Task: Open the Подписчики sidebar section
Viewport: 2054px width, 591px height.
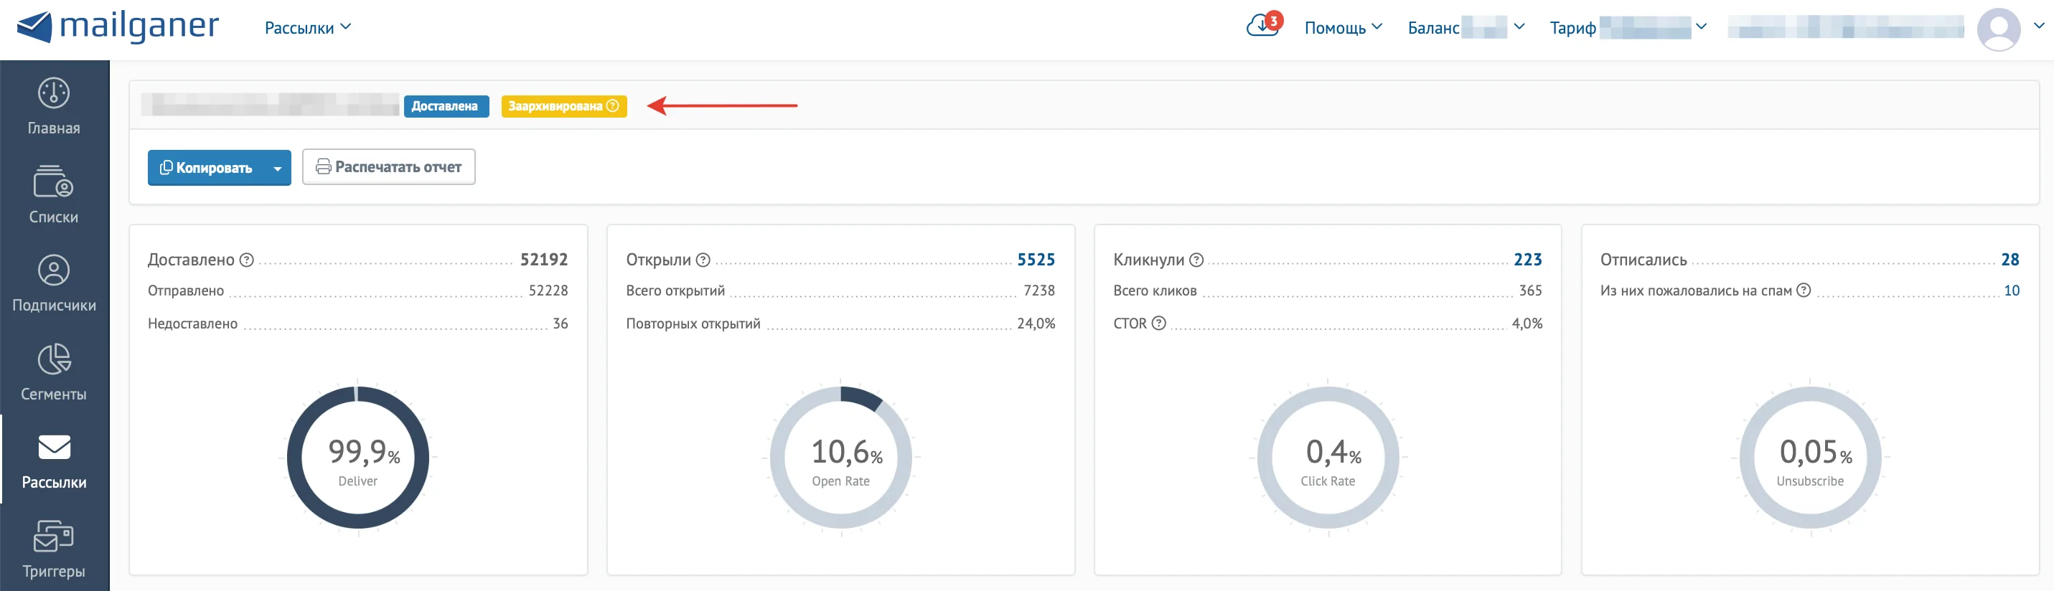Action: pyautogui.click(x=53, y=283)
